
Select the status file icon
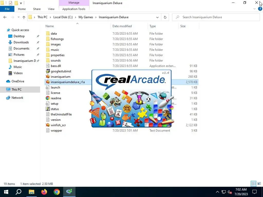point(48,109)
